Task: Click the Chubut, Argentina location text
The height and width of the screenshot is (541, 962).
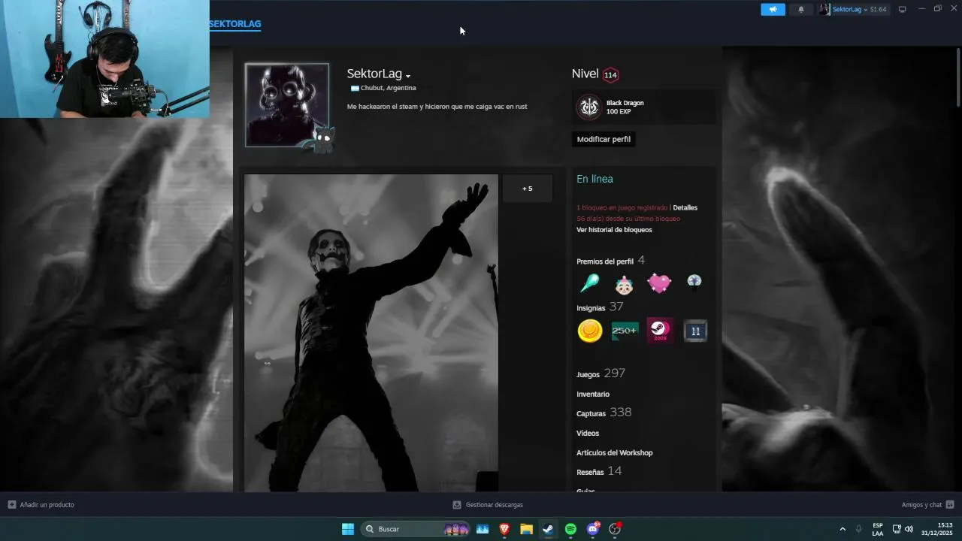Action: point(388,88)
